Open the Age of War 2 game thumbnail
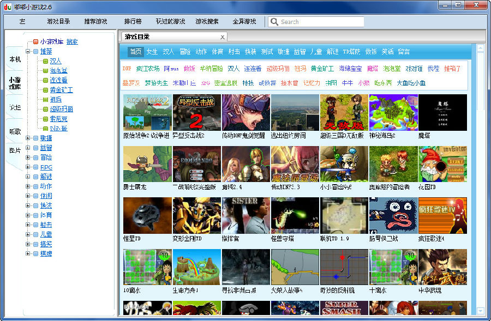The width and height of the screenshot is (491, 321). click(147, 113)
